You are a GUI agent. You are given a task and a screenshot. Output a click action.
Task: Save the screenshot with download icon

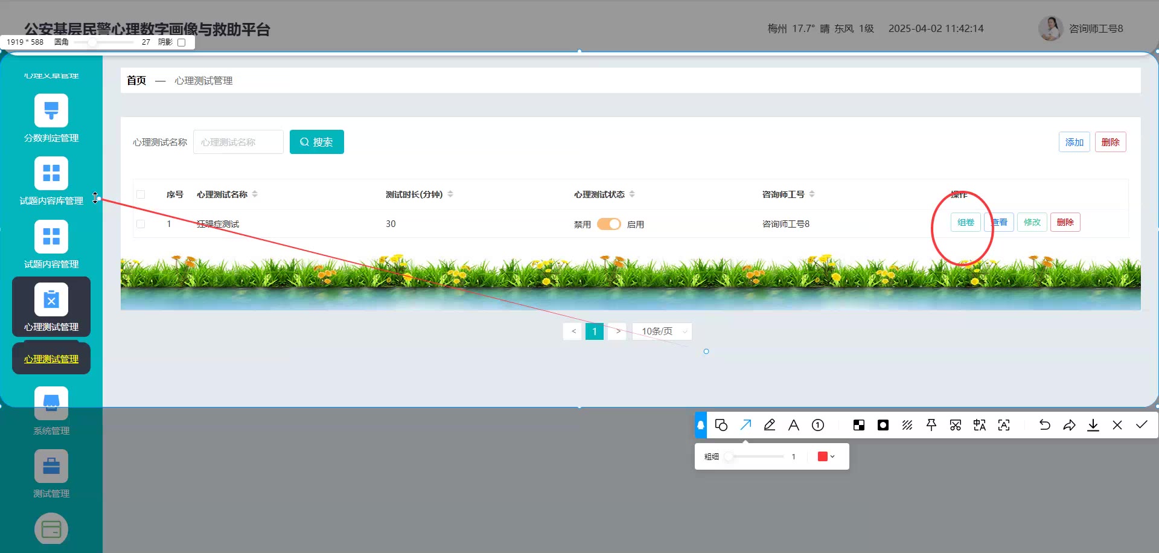1093,425
